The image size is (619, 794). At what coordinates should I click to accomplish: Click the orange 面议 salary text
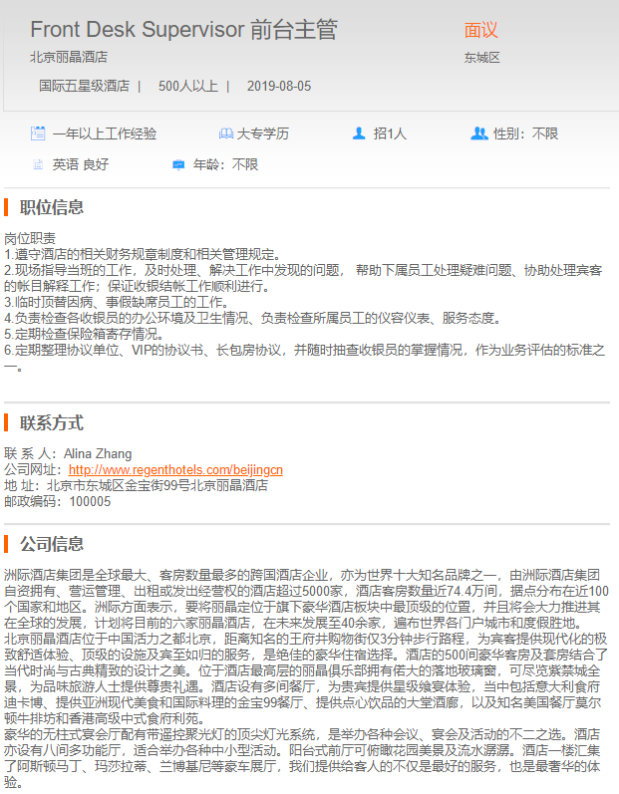coord(480,31)
